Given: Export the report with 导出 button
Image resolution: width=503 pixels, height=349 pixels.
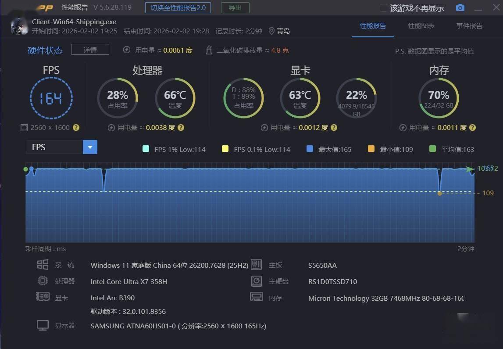Looking at the screenshot, I should [235, 7].
